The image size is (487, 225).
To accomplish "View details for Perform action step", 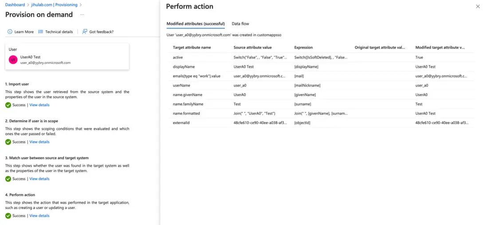I will click(39, 216).
